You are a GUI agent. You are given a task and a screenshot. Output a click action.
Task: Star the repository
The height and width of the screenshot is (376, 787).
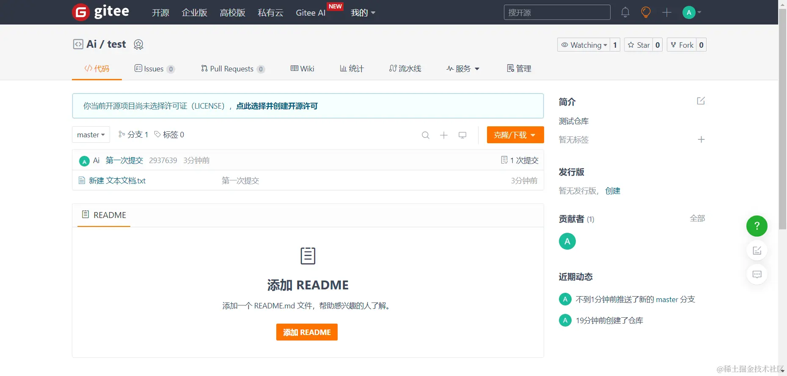point(638,45)
